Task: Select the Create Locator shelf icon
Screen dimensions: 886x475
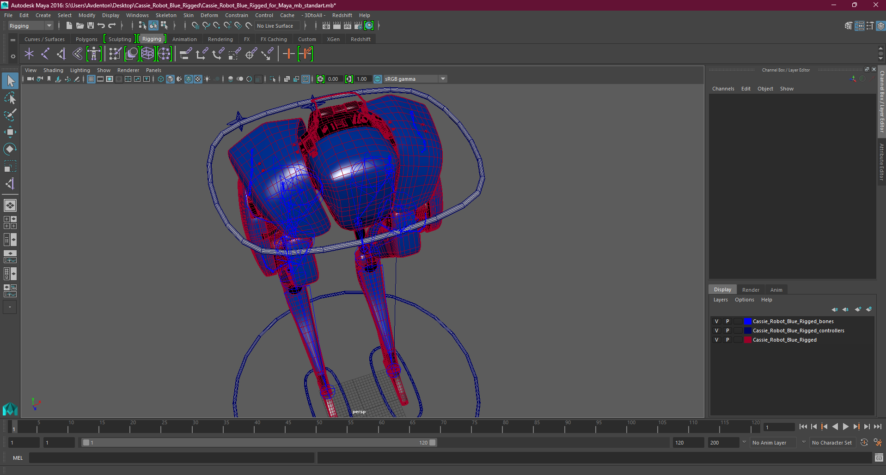Action: (29, 54)
